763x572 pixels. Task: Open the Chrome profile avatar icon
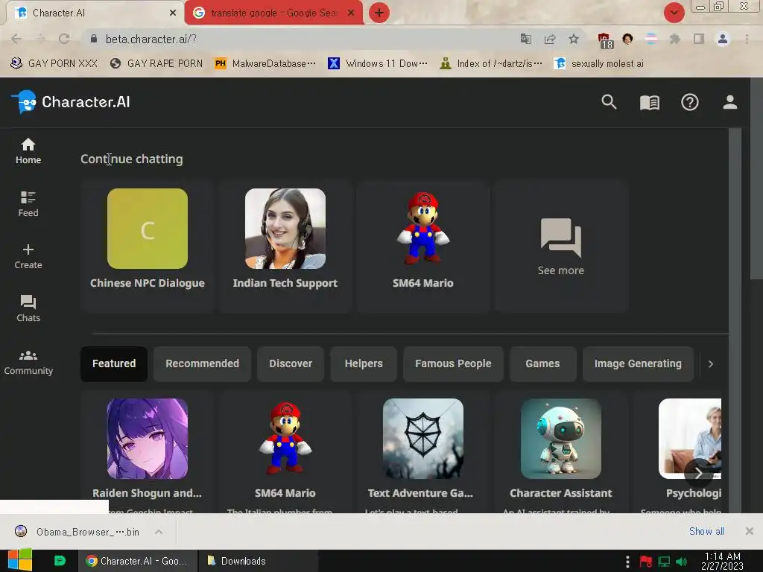(723, 39)
